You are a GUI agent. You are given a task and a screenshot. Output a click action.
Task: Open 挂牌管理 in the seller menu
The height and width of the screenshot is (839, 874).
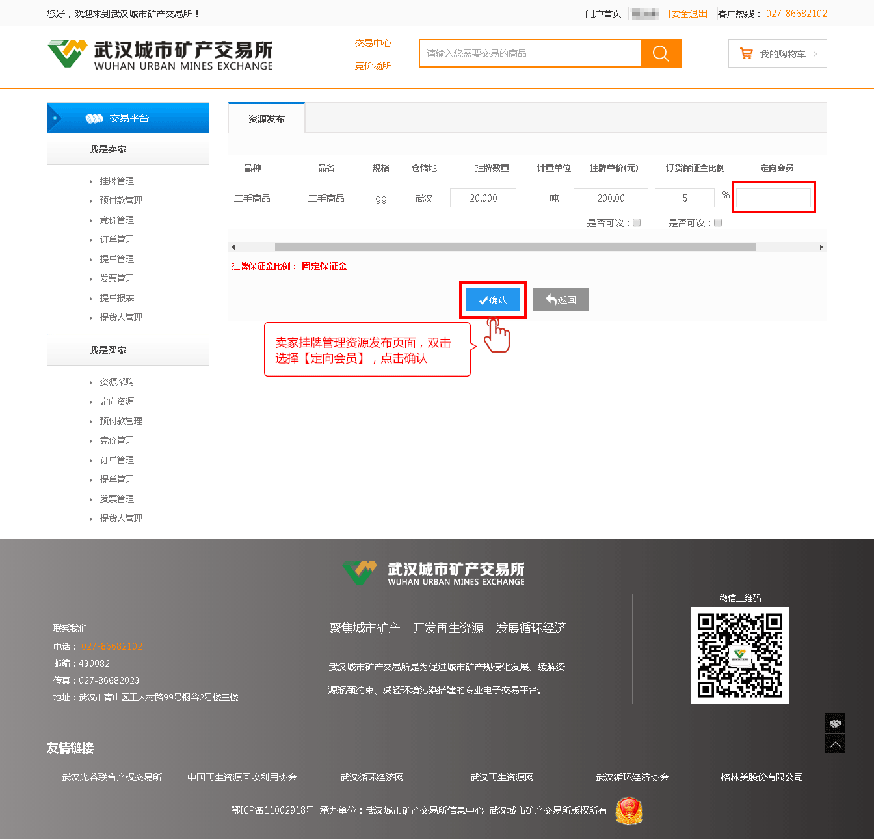pyautogui.click(x=117, y=181)
